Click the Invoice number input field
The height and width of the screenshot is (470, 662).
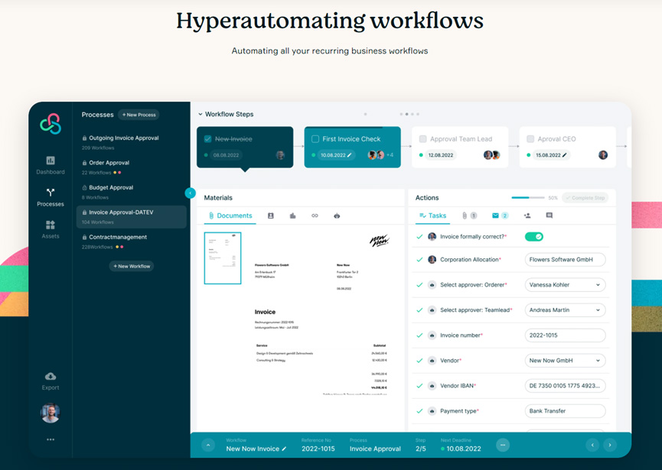point(565,335)
